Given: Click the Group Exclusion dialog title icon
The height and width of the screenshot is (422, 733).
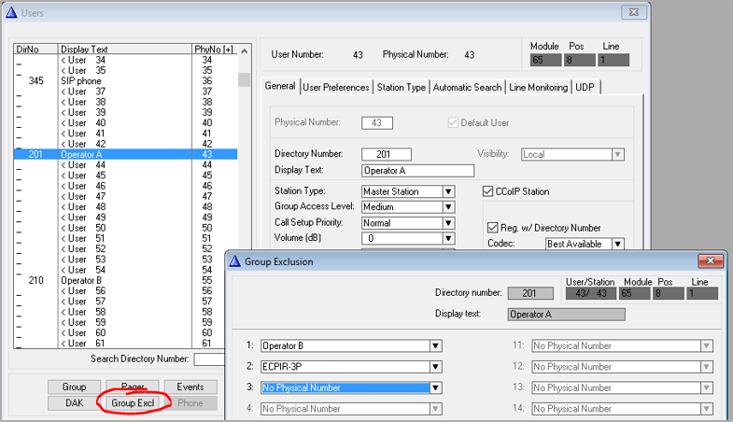Looking at the screenshot, I should coord(234,262).
